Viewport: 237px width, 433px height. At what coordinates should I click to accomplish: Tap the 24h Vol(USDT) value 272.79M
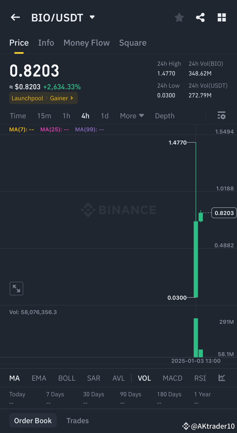point(200,95)
